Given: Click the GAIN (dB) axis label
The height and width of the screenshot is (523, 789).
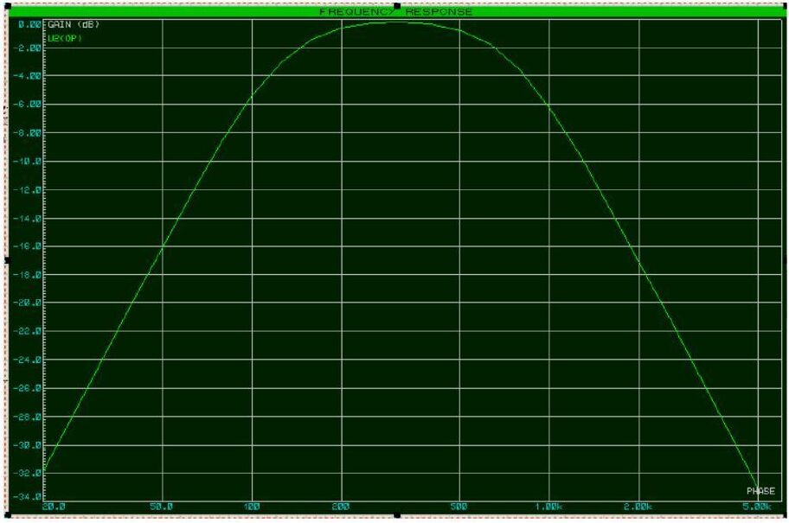Looking at the screenshot, I should point(74,24).
